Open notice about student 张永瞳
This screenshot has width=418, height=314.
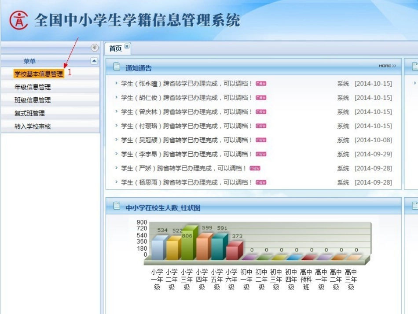[187, 84]
